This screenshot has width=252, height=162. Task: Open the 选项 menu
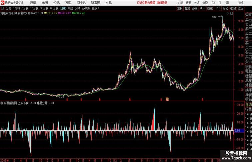click(x=205, y=3)
